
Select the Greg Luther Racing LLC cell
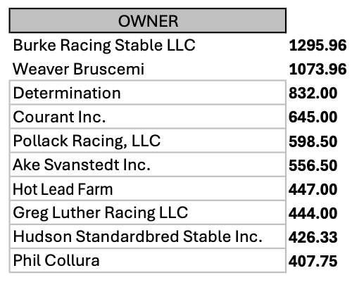(x=148, y=212)
